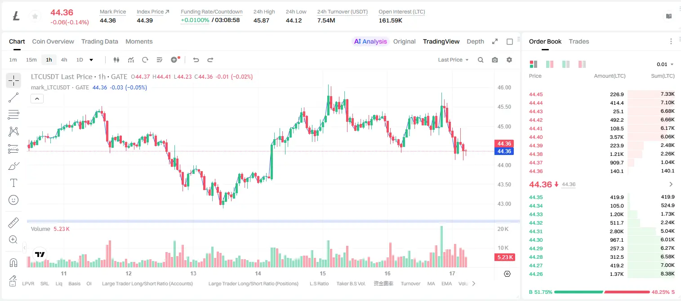The height and width of the screenshot is (301, 681).
Task: Select the trend line drawing tool
Action: click(x=13, y=97)
